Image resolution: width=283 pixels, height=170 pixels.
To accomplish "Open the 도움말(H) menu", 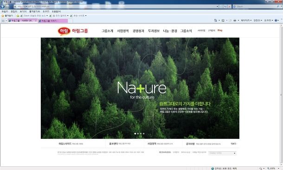I will pos(56,12).
